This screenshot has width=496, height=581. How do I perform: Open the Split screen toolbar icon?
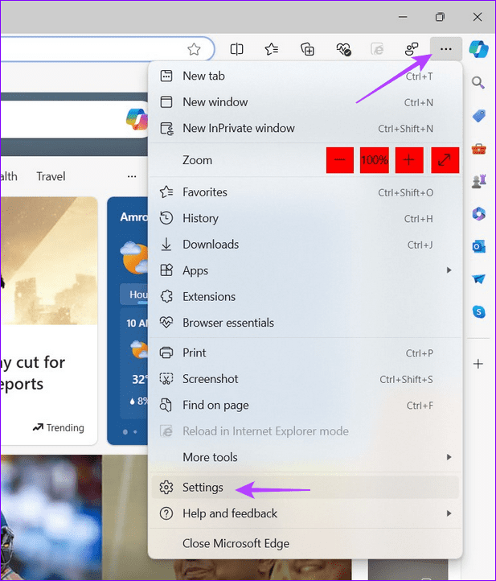coord(236,49)
